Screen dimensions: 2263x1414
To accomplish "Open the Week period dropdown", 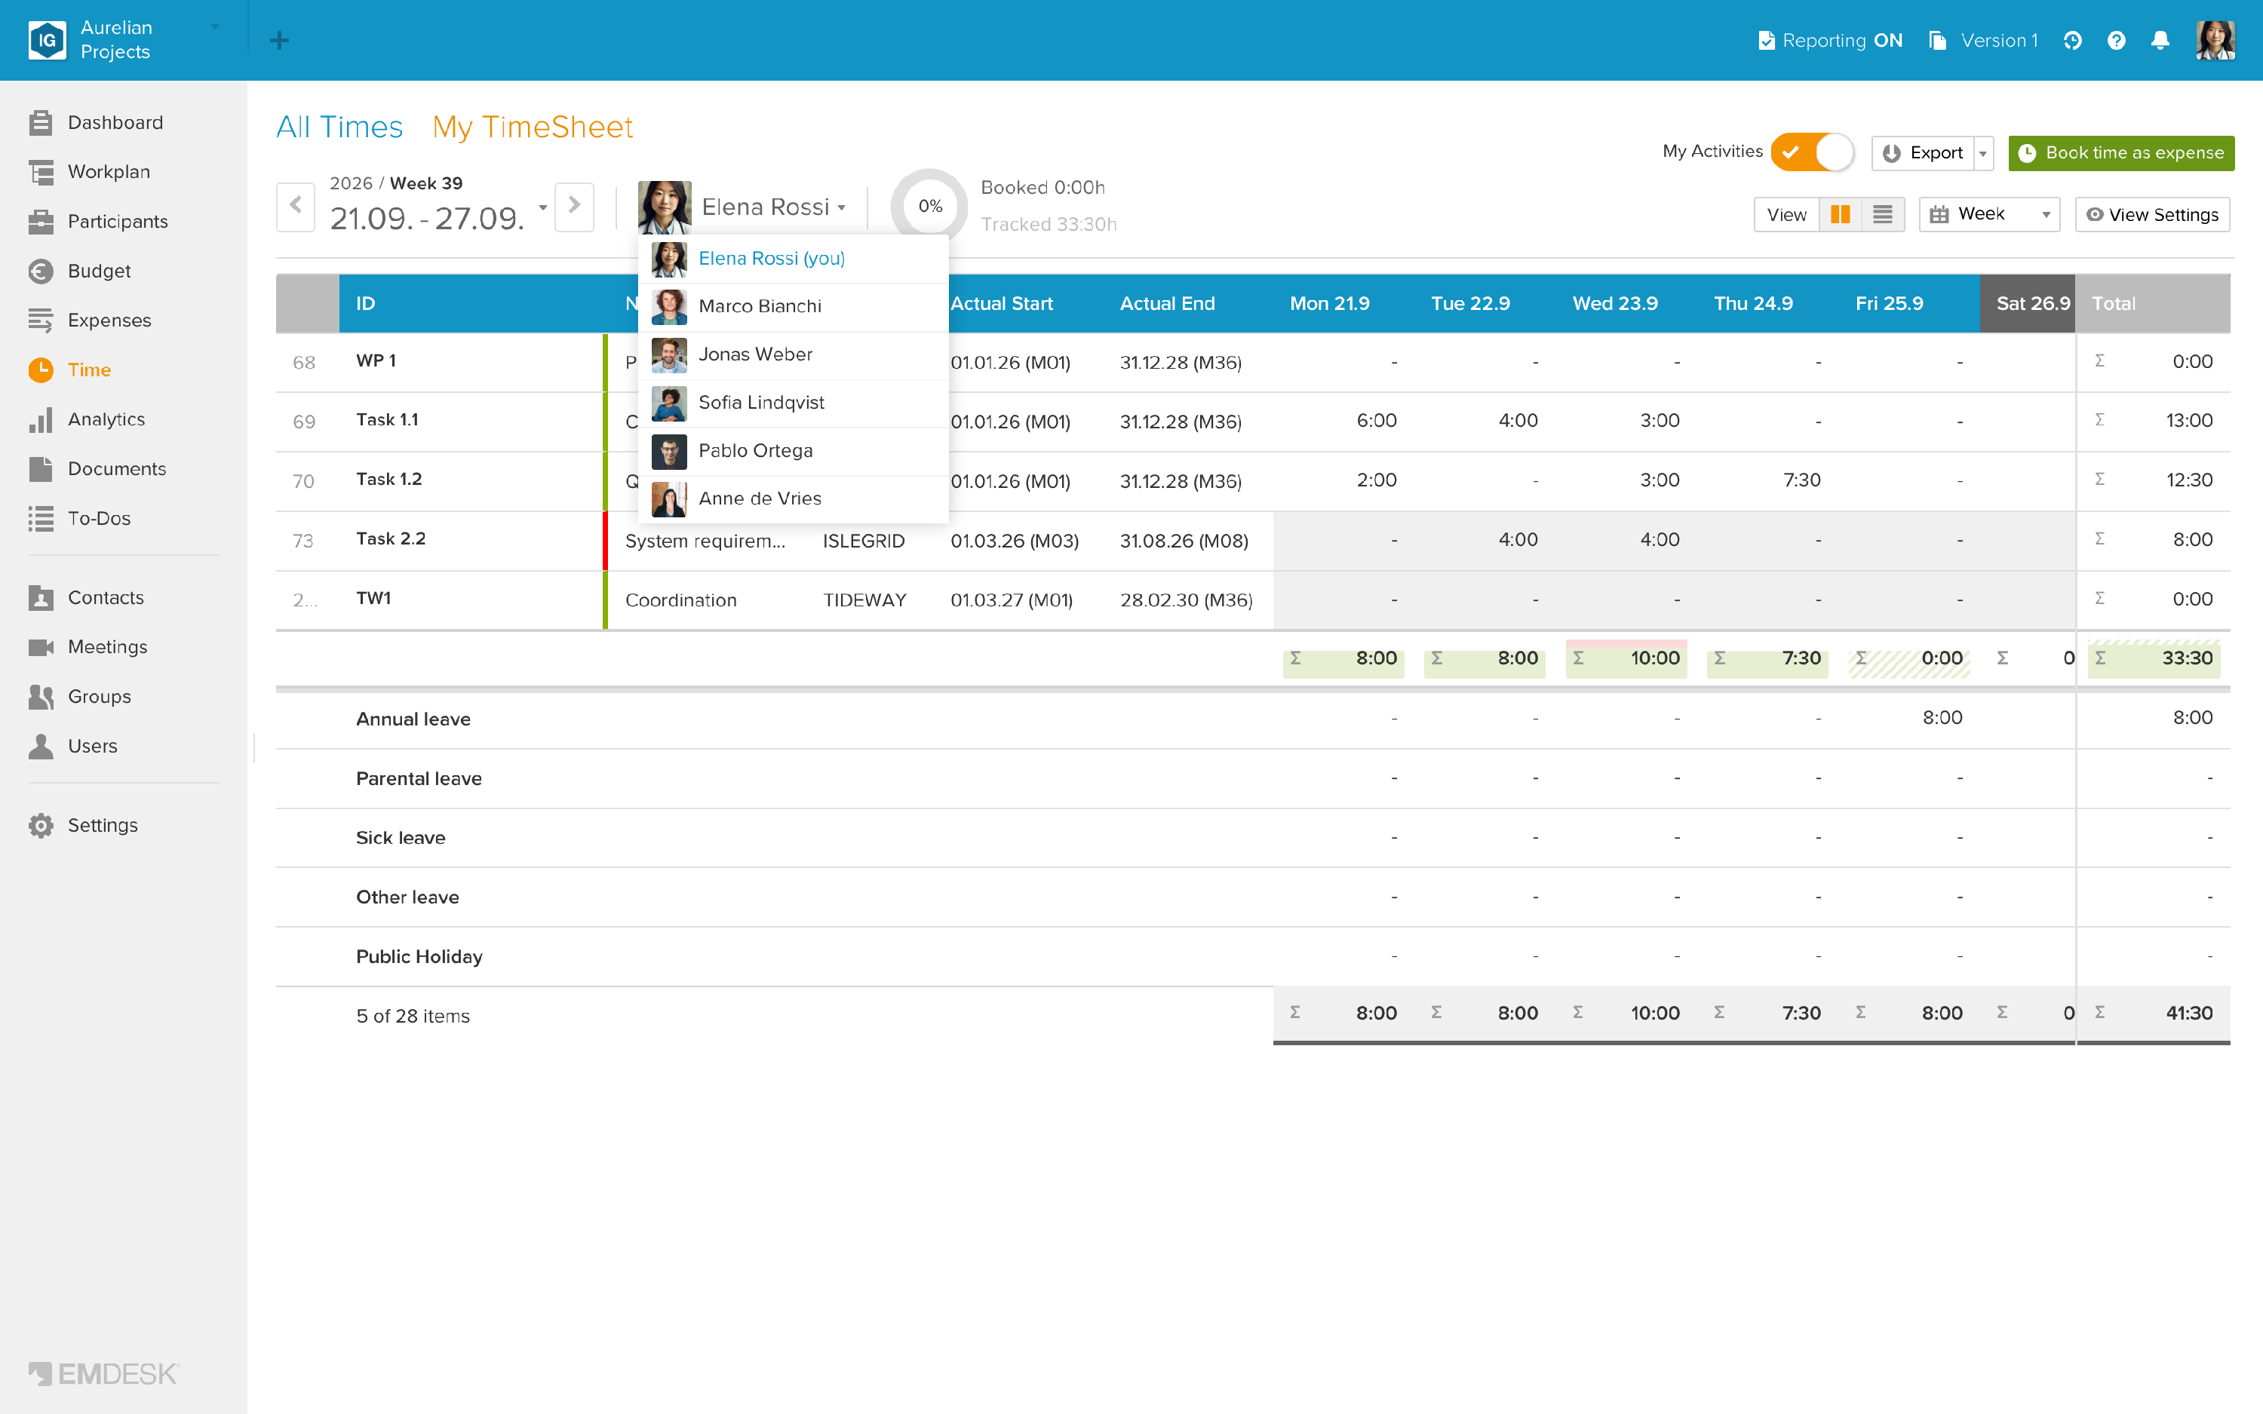I will coord(1989,214).
